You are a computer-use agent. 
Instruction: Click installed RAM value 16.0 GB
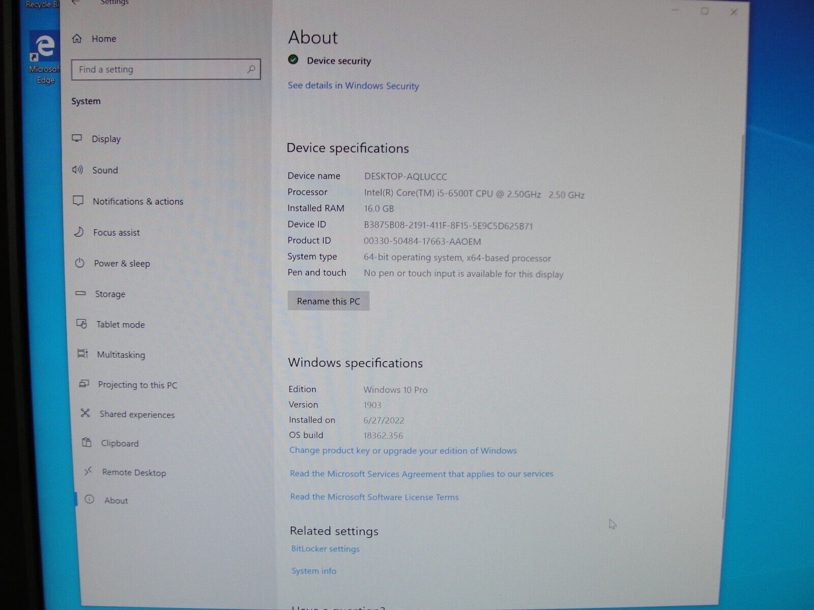point(379,208)
